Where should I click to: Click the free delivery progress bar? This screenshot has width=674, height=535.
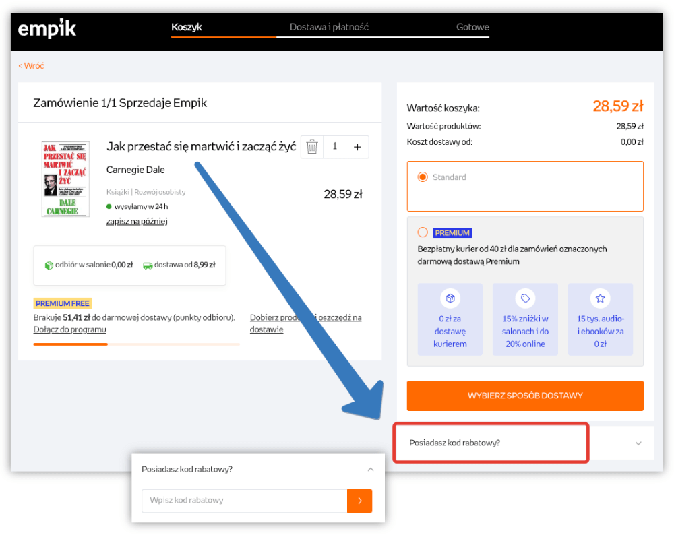(136, 344)
